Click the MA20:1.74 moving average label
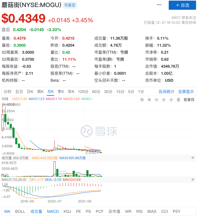The width and height of the screenshot is (197, 218). (54, 99)
